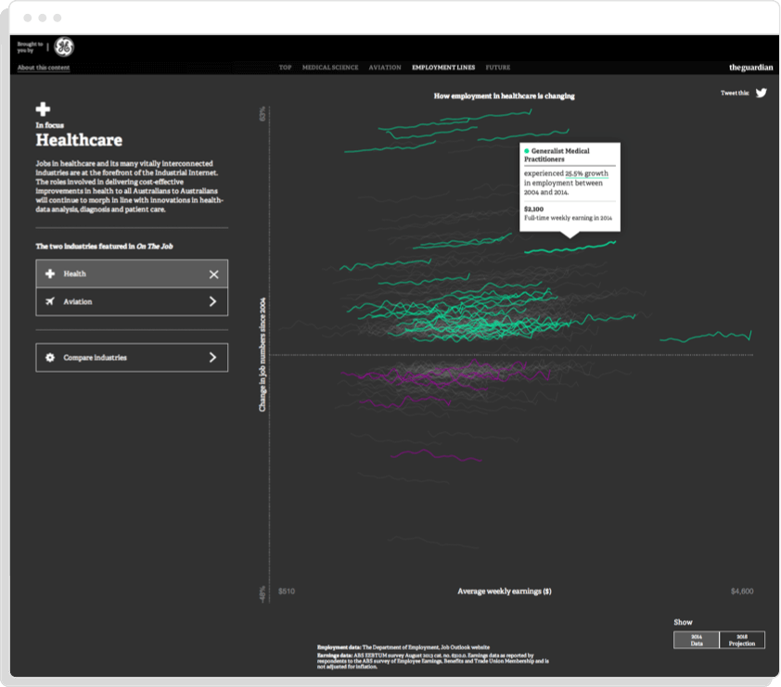Open theguardian logo link
This screenshot has width=781, height=687.
point(749,68)
